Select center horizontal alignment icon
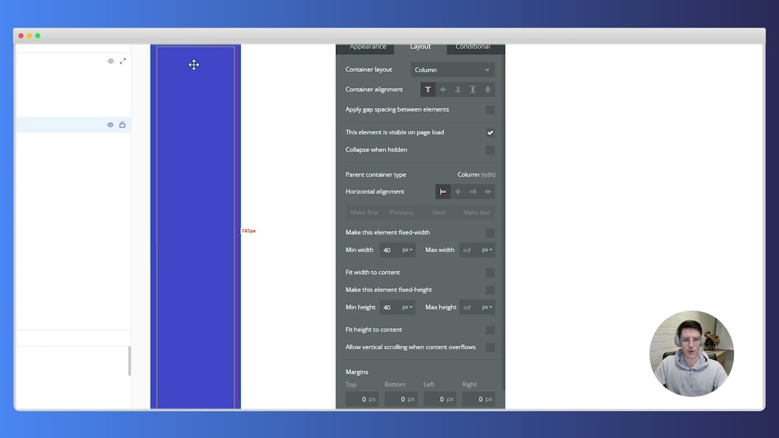This screenshot has width=779, height=438. 458,192
